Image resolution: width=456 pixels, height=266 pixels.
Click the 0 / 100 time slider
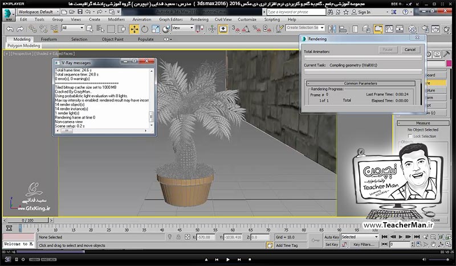point(28,220)
